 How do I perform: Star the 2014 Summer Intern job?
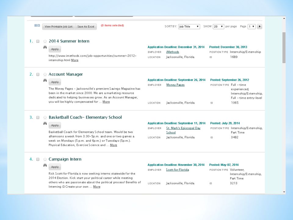click(x=45, y=41)
